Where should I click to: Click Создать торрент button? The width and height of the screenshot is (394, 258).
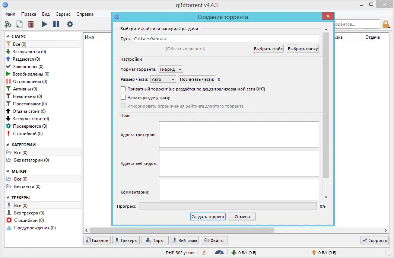(x=208, y=217)
